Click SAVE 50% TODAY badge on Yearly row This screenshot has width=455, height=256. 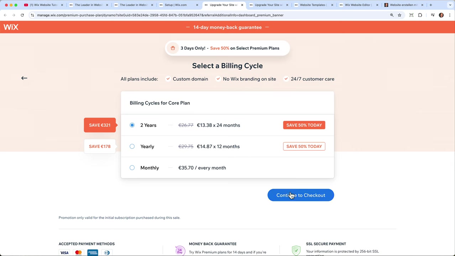pyautogui.click(x=304, y=146)
